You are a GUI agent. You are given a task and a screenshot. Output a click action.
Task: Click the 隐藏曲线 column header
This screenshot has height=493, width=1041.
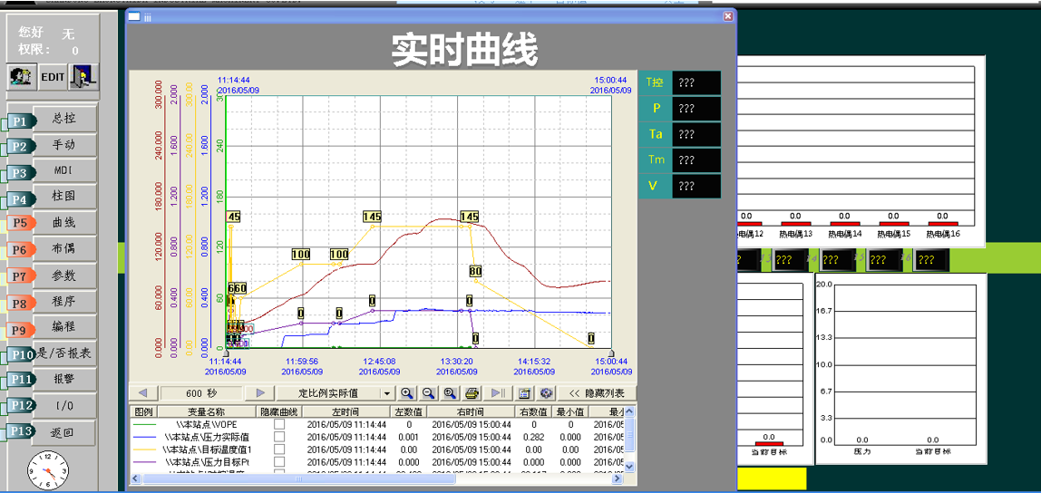click(x=279, y=411)
